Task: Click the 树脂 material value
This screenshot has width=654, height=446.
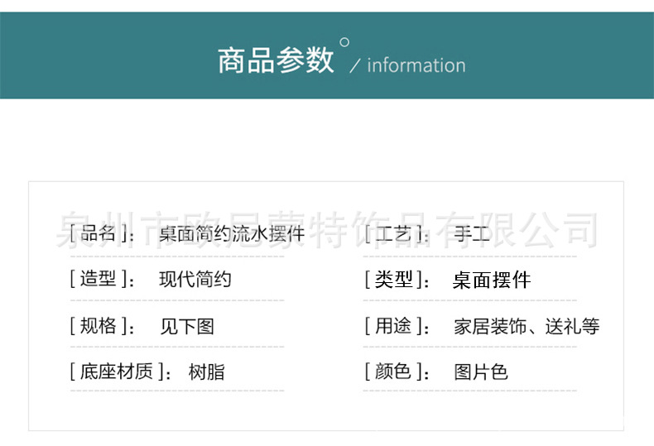Action: (x=206, y=372)
